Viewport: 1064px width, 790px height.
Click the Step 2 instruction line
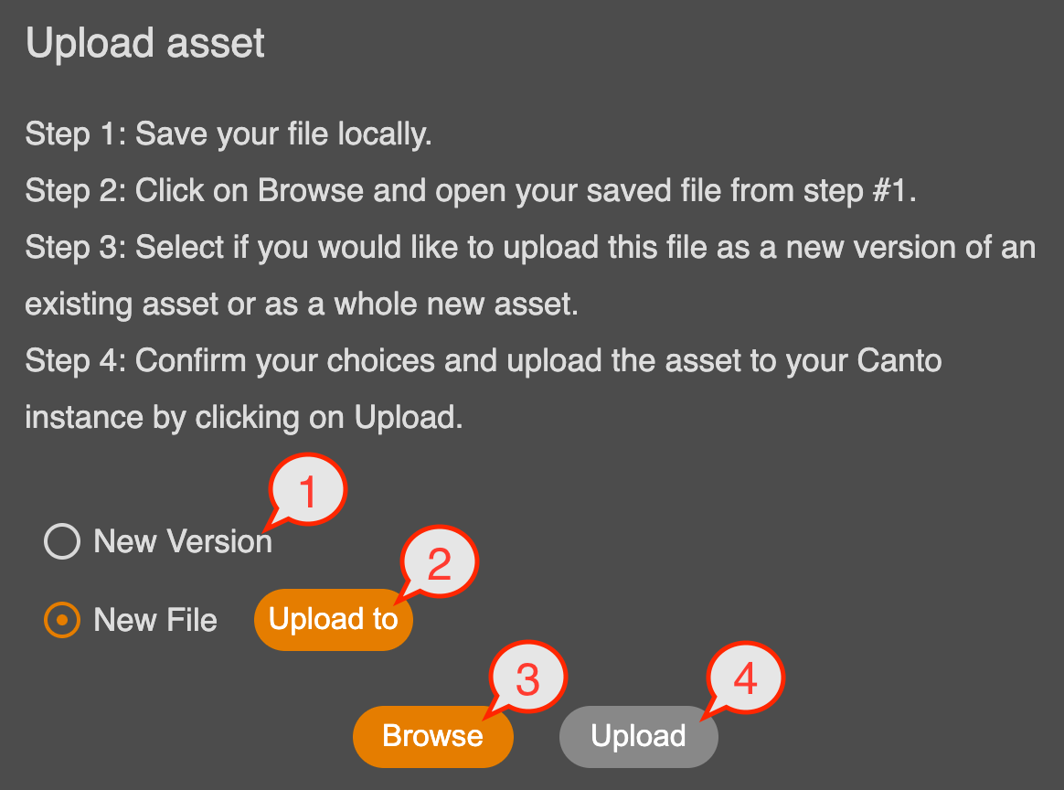pos(470,191)
